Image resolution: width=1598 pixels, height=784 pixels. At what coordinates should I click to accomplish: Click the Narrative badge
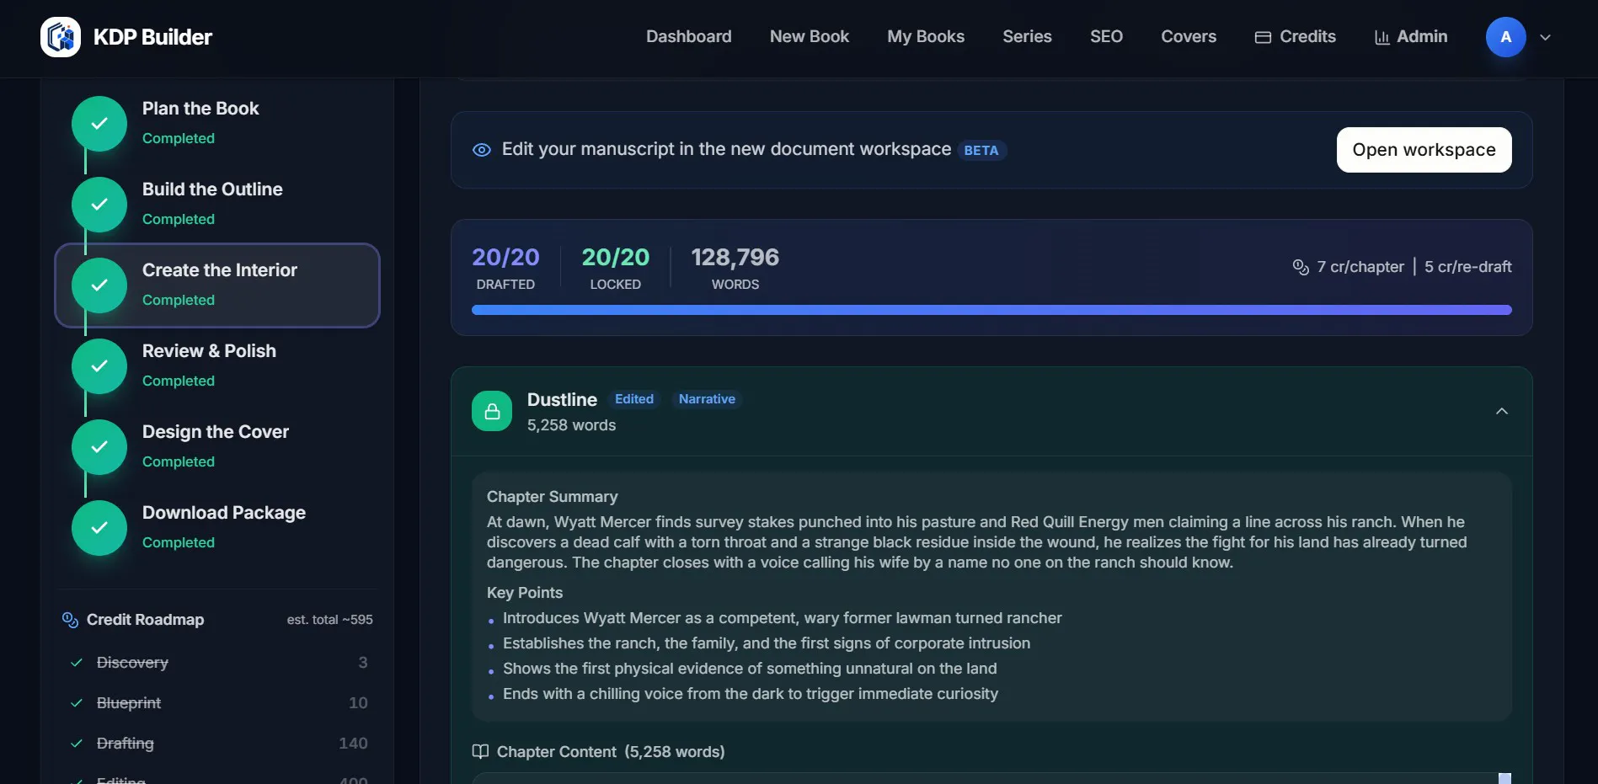707,399
